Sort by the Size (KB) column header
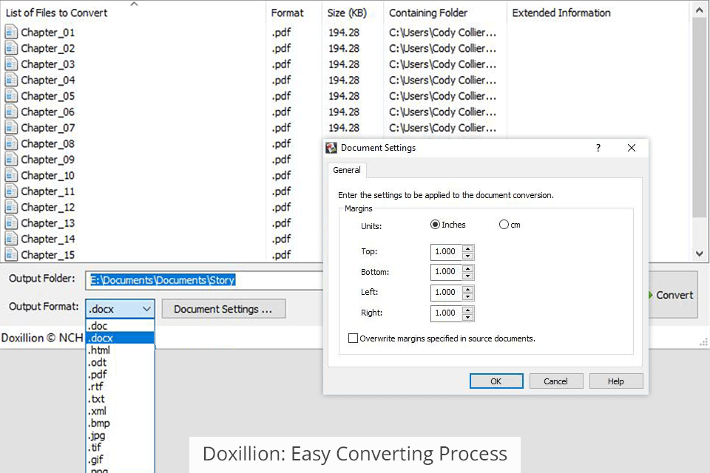Image resolution: width=710 pixels, height=473 pixels. (x=353, y=13)
